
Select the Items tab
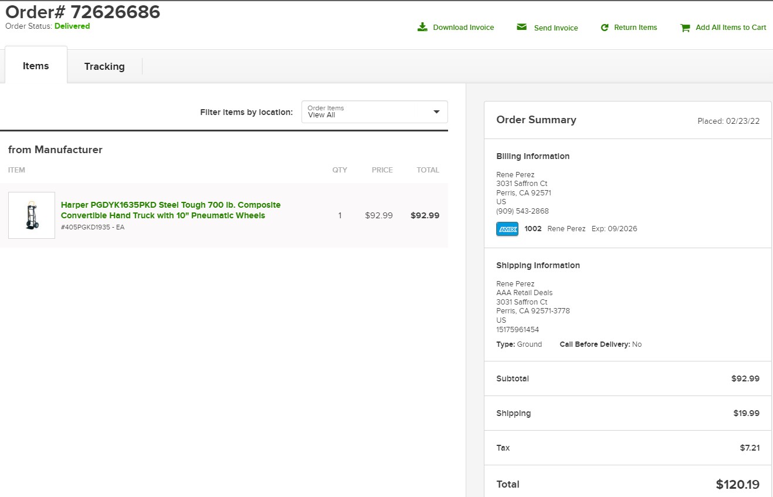coord(36,66)
